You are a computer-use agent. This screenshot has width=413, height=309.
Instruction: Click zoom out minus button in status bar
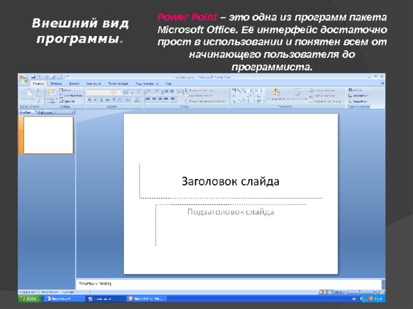click(x=346, y=292)
